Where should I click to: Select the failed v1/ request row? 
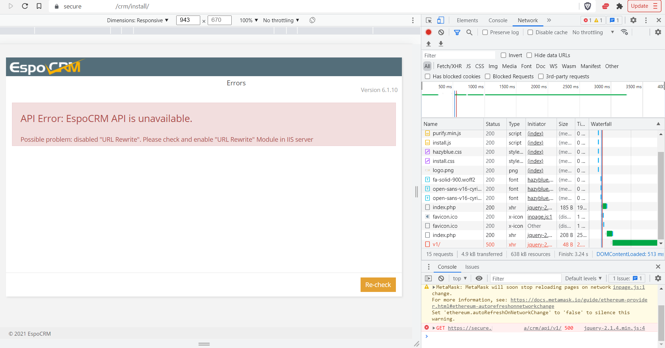[437, 244]
